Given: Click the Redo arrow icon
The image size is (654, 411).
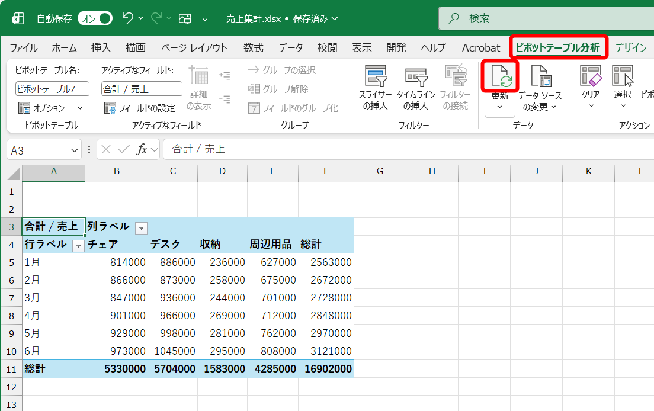Looking at the screenshot, I should coord(156,18).
